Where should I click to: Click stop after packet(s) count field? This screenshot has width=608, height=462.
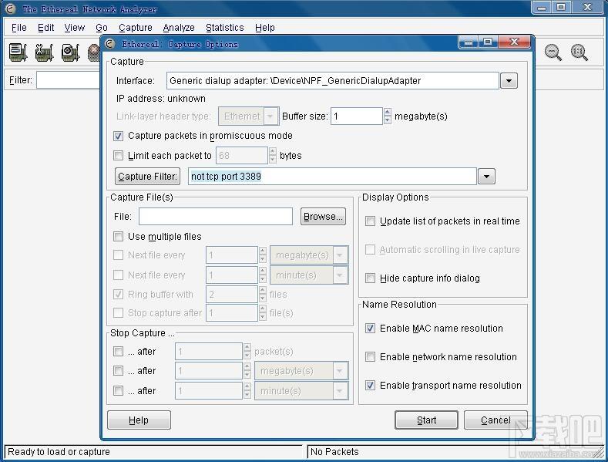pyautogui.click(x=209, y=352)
